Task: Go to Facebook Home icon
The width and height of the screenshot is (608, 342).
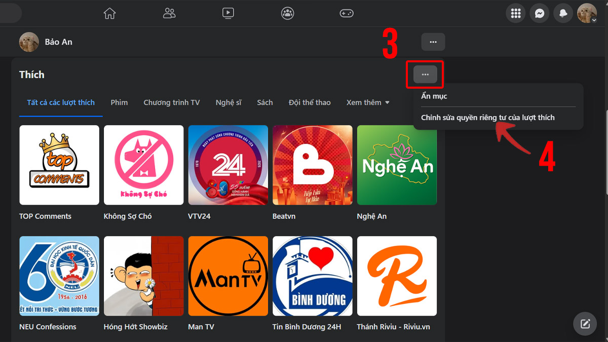Action: [x=109, y=13]
